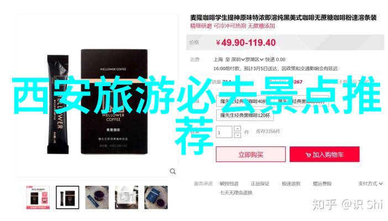The width and height of the screenshot is (388, 221).
Task: Select the black box and sachet thumbnail
Action: click(x=67, y=197)
